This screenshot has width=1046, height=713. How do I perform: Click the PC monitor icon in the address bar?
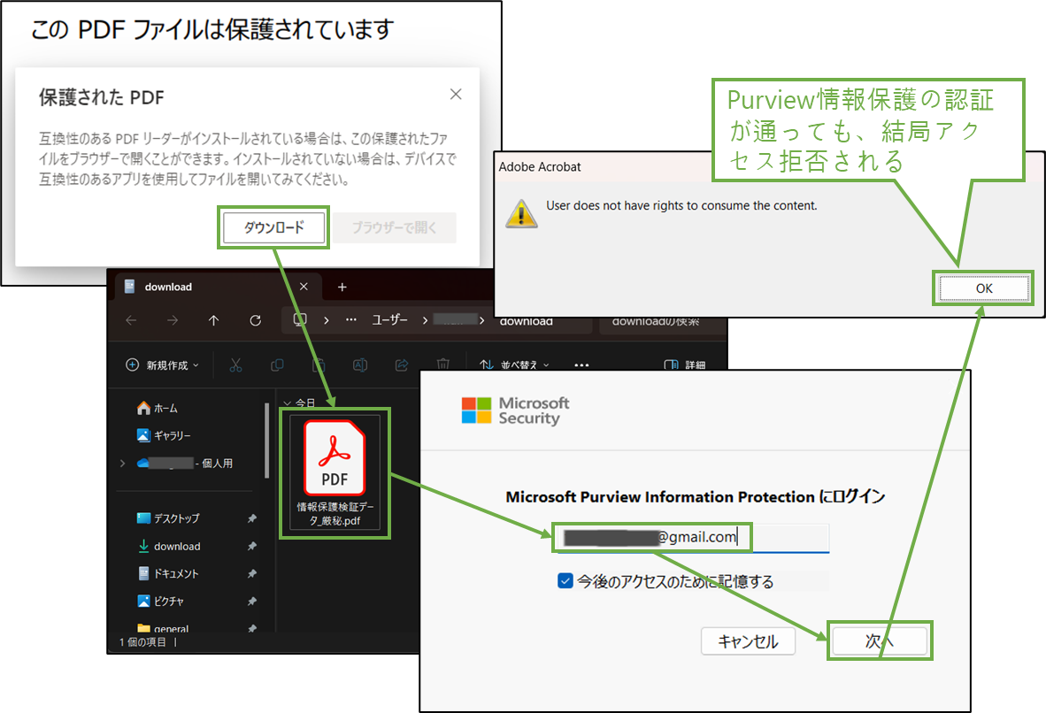[300, 320]
